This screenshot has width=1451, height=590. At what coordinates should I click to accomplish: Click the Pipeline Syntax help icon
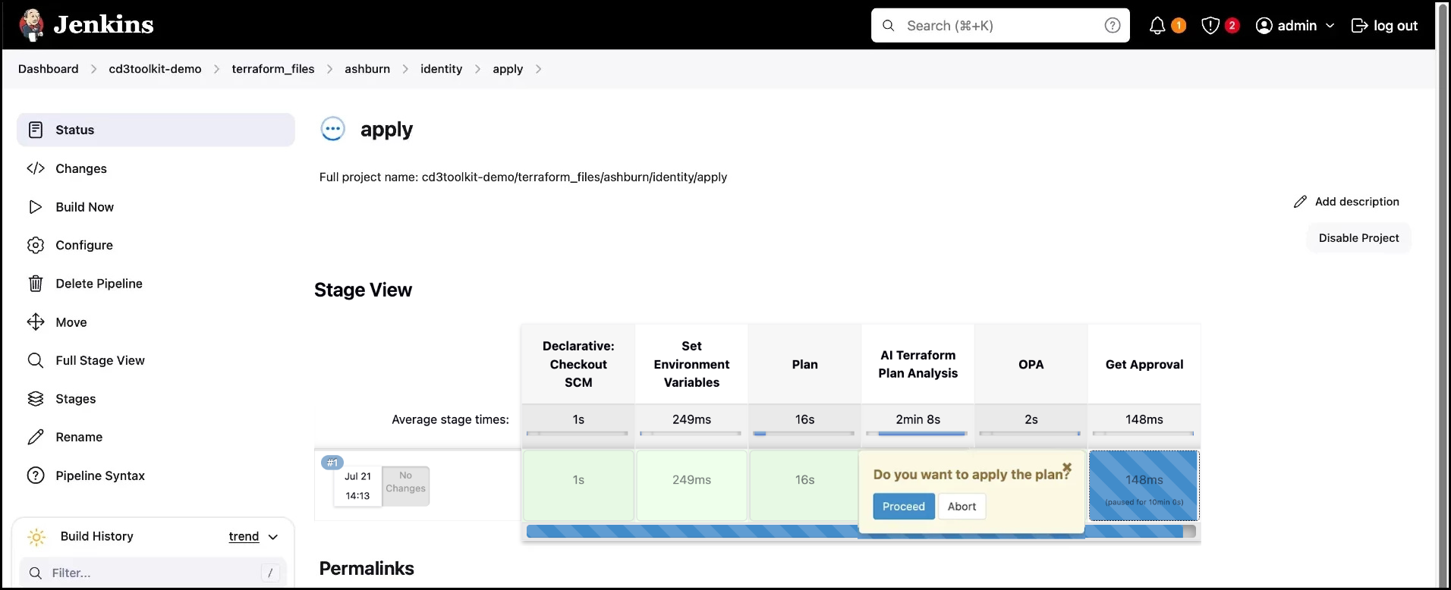(x=36, y=475)
